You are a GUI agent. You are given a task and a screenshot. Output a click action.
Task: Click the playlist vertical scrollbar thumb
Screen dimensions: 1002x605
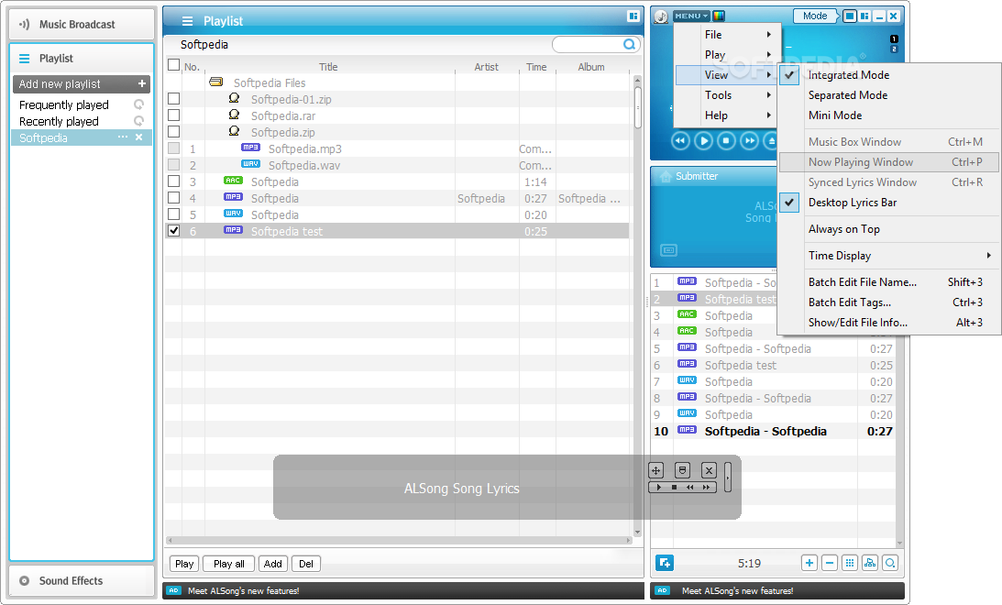click(x=637, y=107)
